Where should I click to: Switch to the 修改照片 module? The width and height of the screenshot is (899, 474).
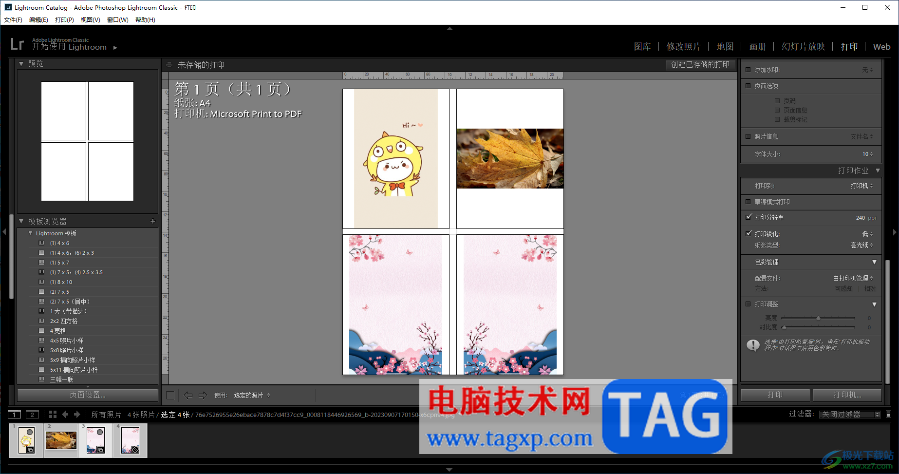683,47
